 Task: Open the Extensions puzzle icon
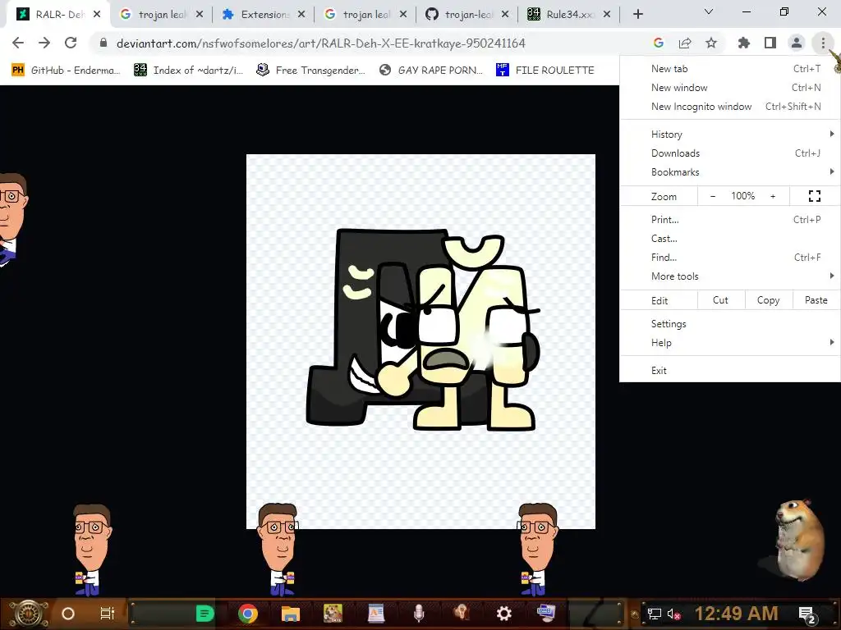coord(744,43)
